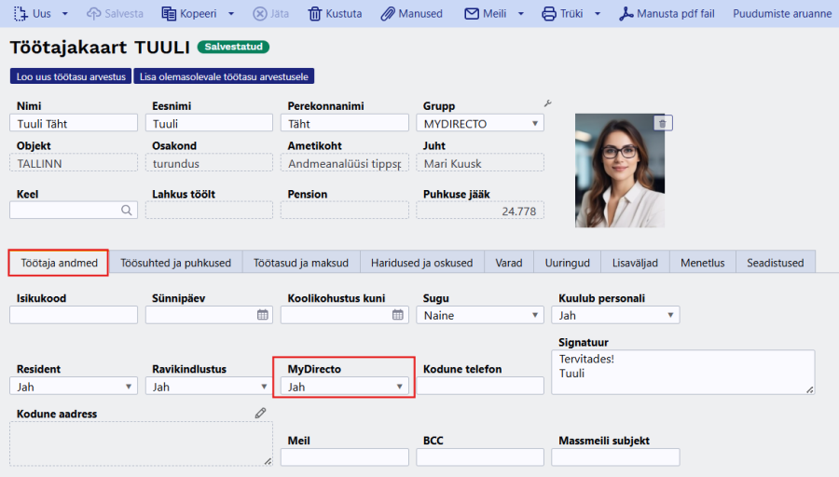
Task: Click Manusta pdf fail button
Action: click(681, 14)
